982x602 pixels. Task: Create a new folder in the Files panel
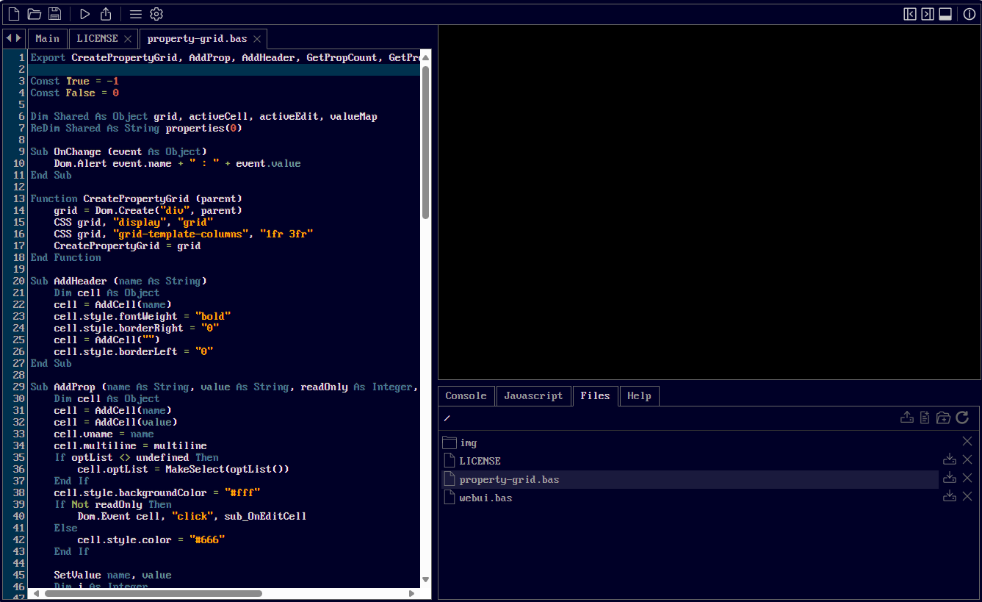pos(943,417)
